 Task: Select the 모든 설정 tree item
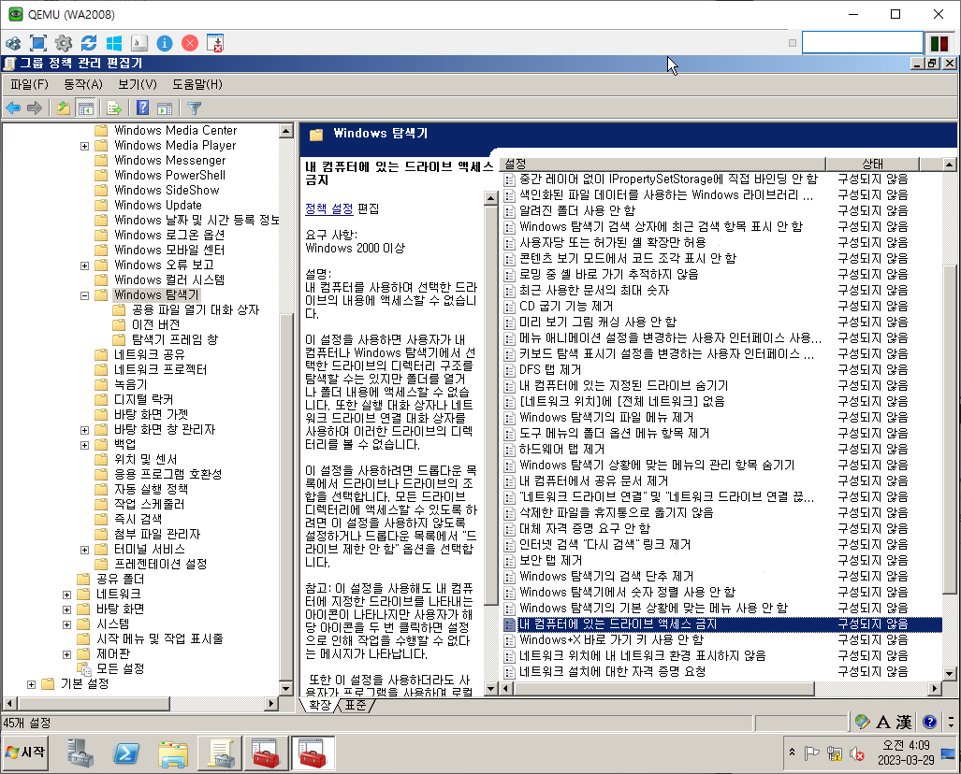point(120,668)
